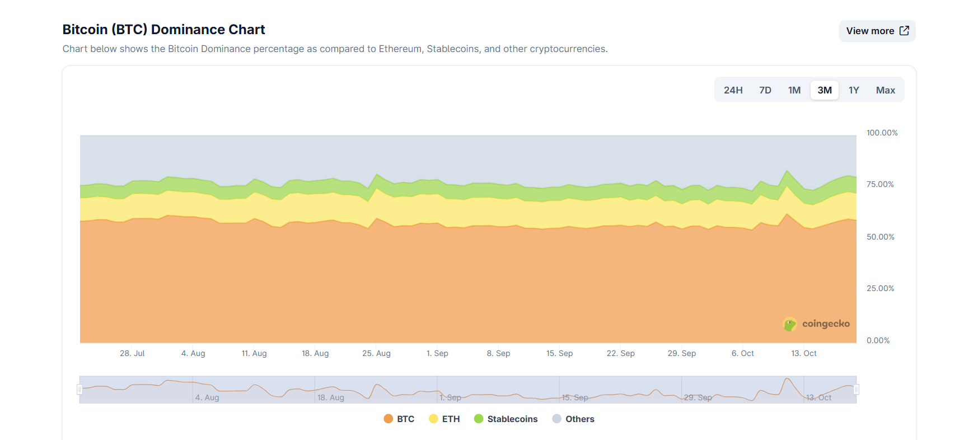Click the orange BTC legend color dot
Viewport: 978px width, 440px height.
point(388,419)
